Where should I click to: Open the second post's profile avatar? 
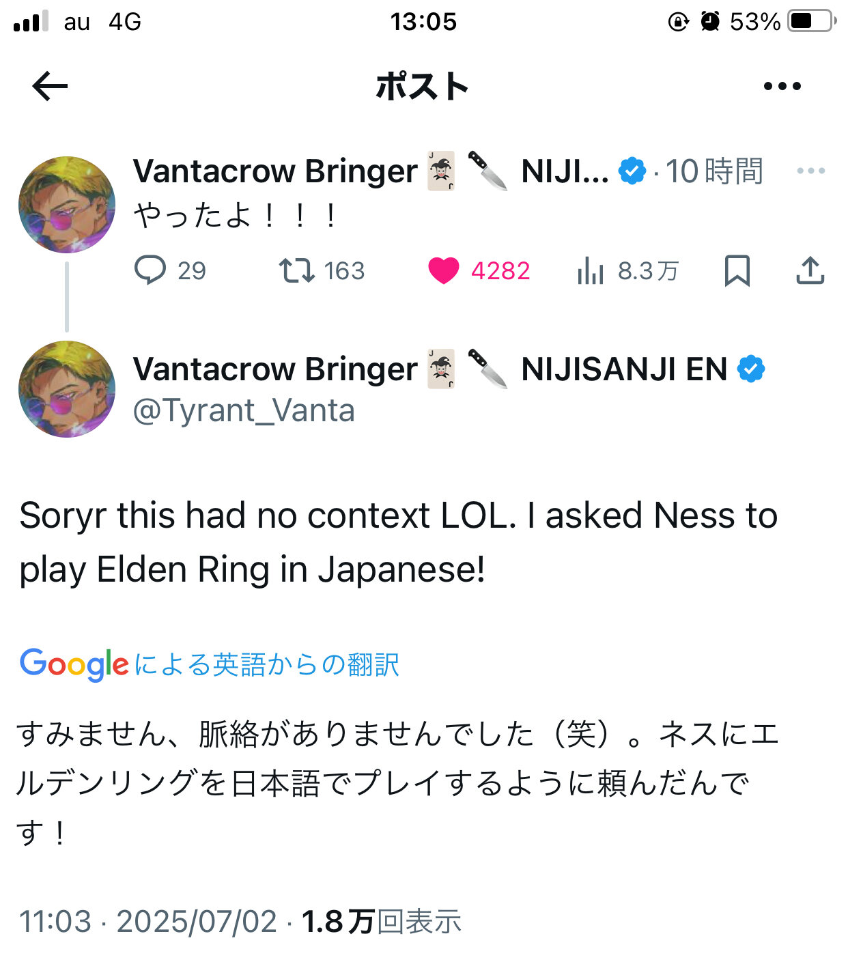[x=67, y=389]
